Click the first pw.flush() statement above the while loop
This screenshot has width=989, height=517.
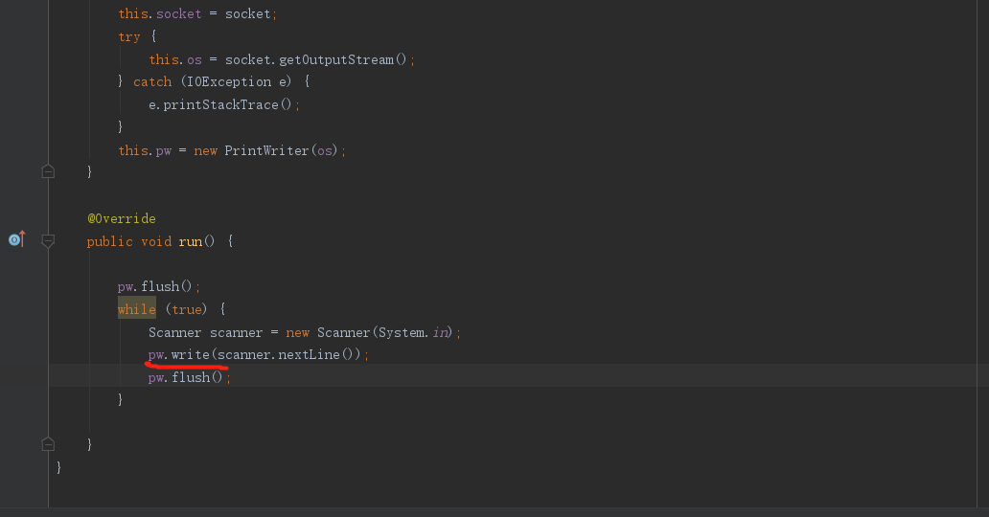(x=159, y=287)
